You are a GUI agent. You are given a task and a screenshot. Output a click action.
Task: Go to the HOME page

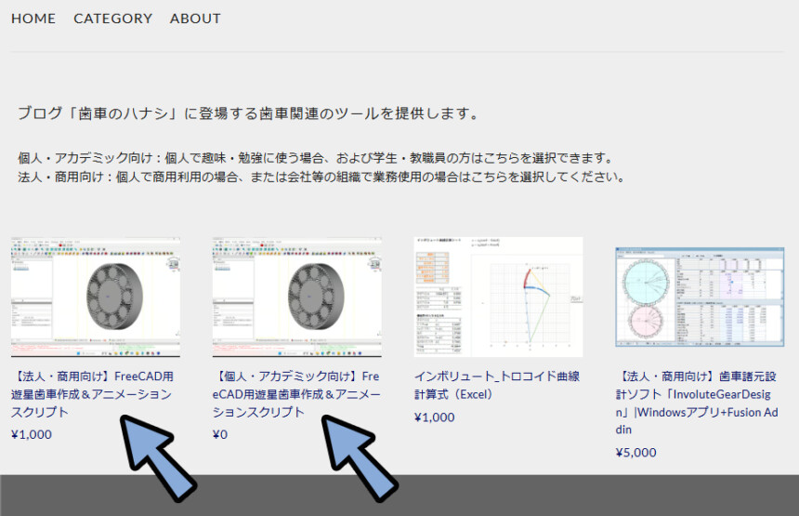33,19
